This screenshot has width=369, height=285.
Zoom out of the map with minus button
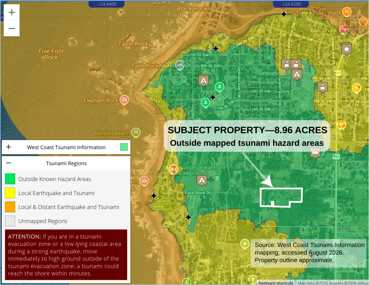tap(12, 28)
